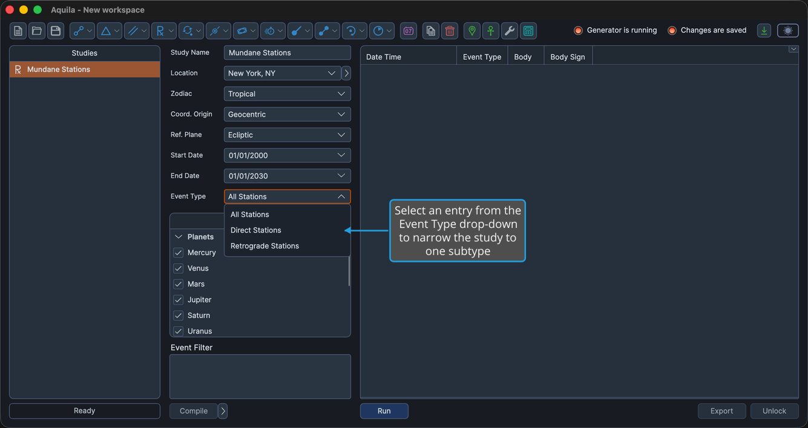Click the Changes are saved indicator

click(x=707, y=30)
